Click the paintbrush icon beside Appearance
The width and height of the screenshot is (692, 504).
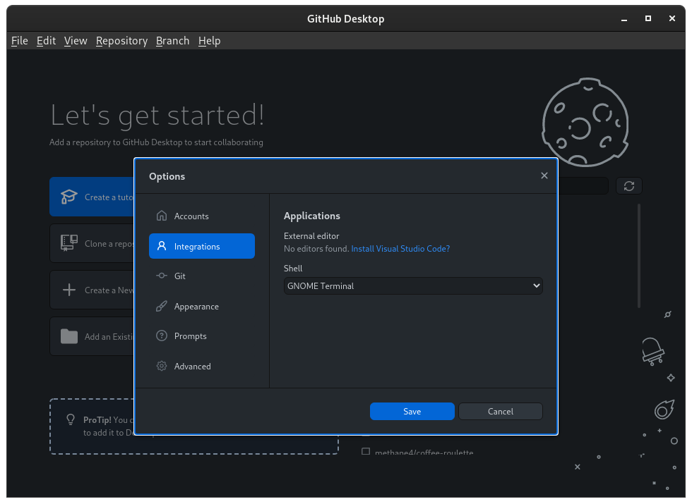tap(162, 306)
